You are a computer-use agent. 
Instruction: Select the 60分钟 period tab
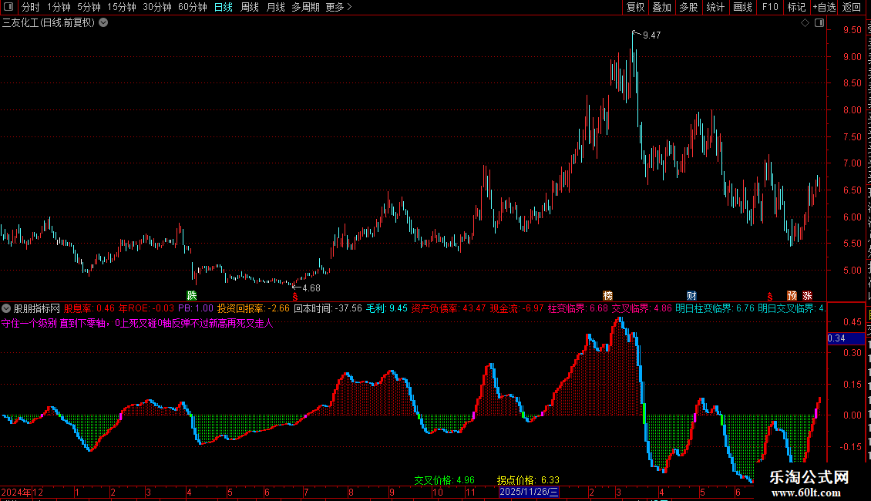(x=193, y=7)
